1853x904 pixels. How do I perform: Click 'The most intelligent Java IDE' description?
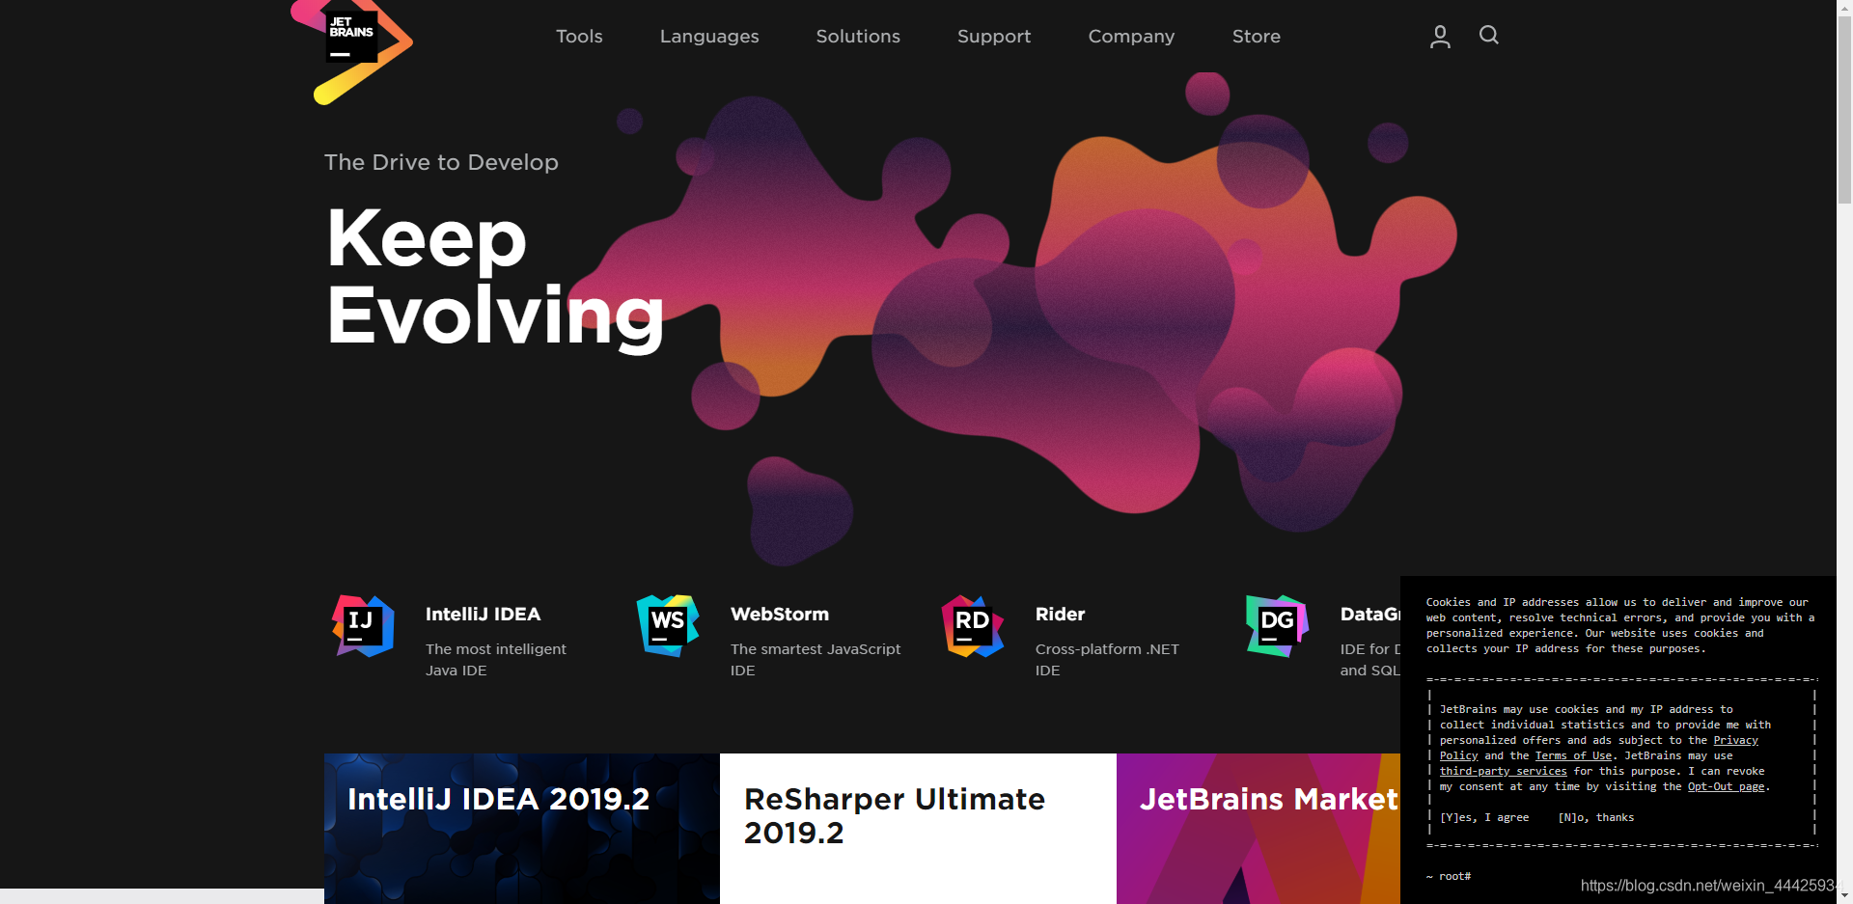[496, 660]
